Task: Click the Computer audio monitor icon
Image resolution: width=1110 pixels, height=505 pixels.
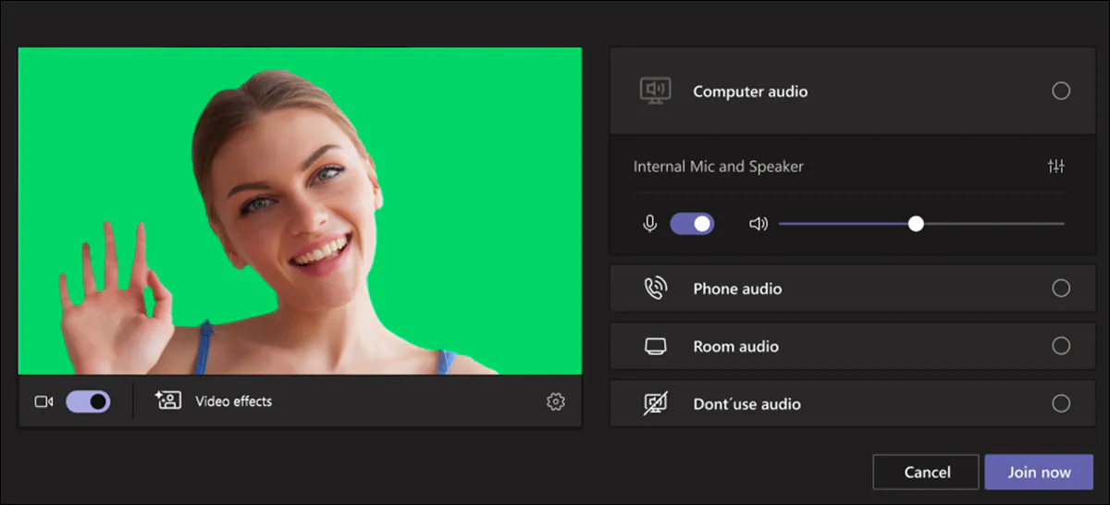Action: pyautogui.click(x=655, y=91)
